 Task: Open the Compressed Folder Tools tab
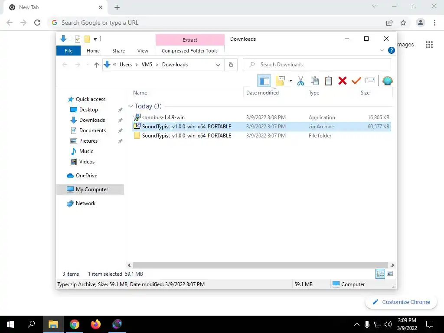coord(190,51)
